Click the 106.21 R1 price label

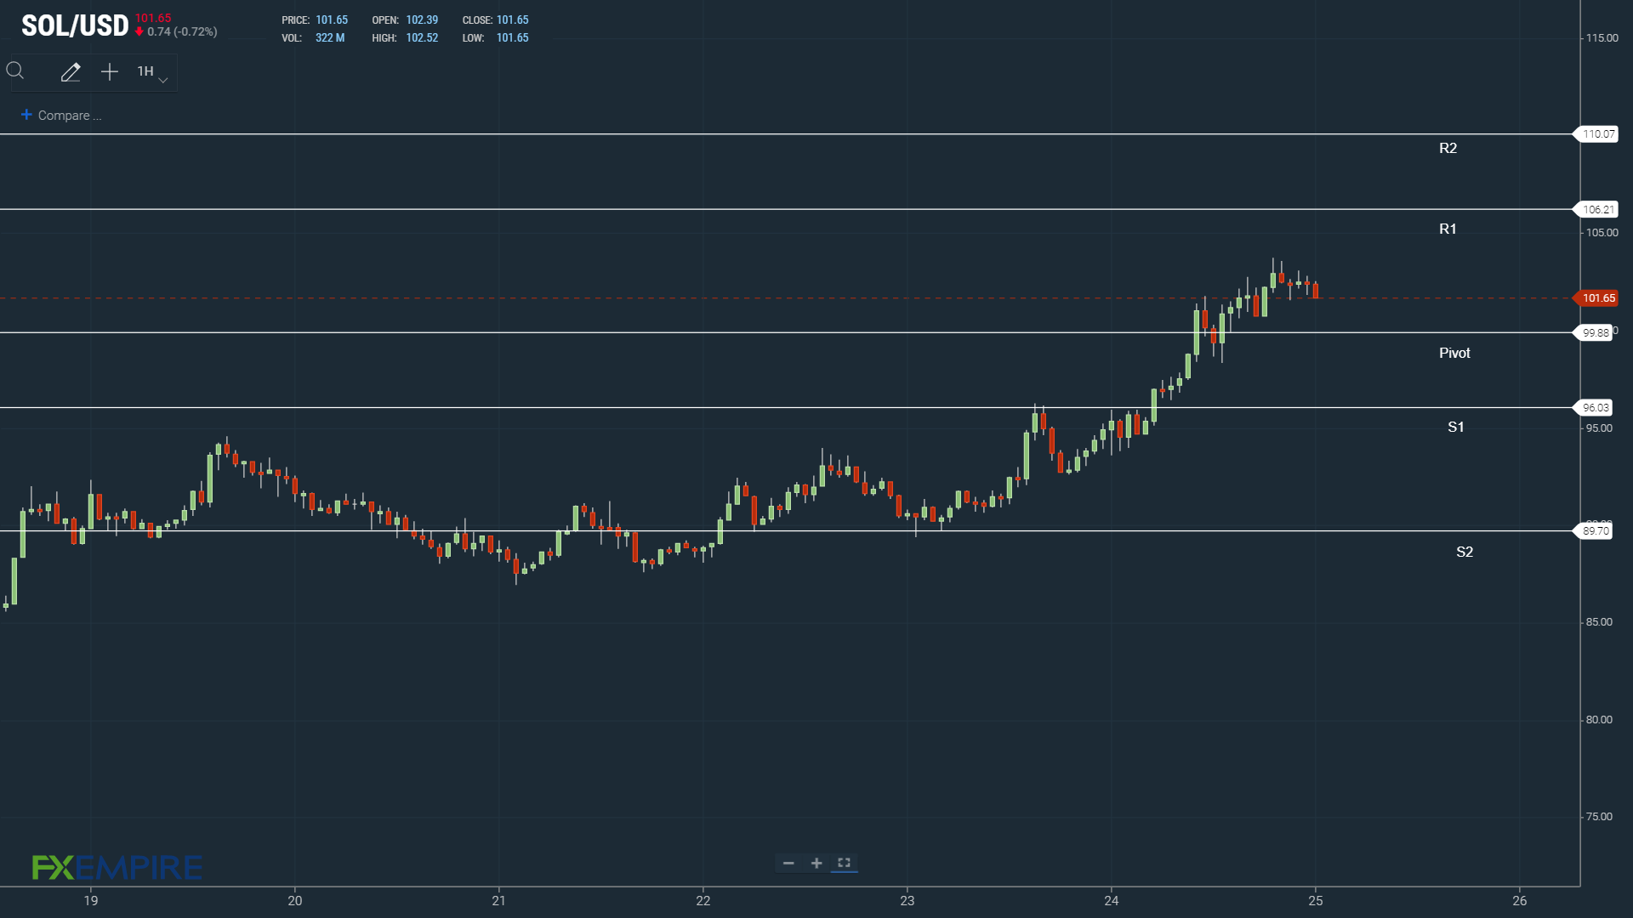(1598, 210)
